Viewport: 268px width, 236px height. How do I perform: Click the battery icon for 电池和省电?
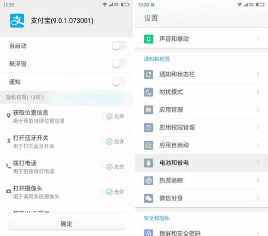148,163
